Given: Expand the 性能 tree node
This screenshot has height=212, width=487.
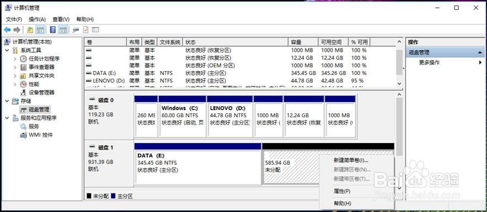Looking at the screenshot, I should pyautogui.click(x=15, y=84).
